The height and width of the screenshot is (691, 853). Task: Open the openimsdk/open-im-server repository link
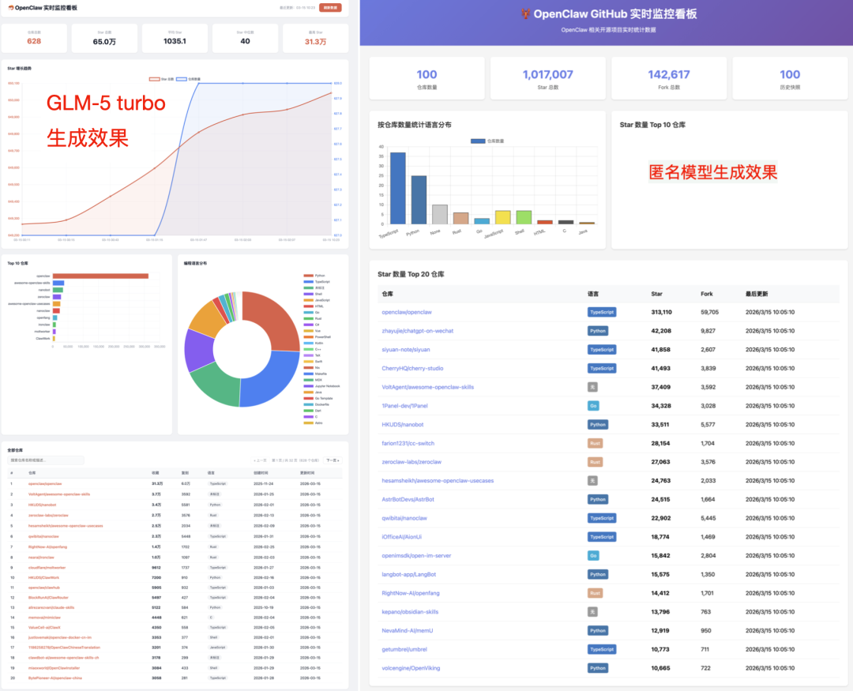click(416, 555)
